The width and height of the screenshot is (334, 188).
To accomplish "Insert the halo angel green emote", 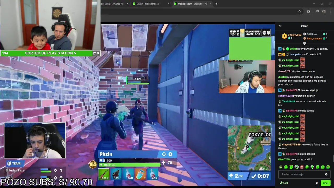I will point(291,167).
